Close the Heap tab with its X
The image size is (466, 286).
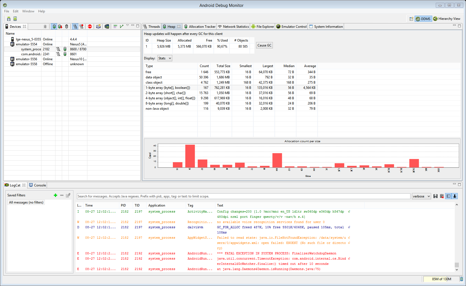[x=179, y=26]
